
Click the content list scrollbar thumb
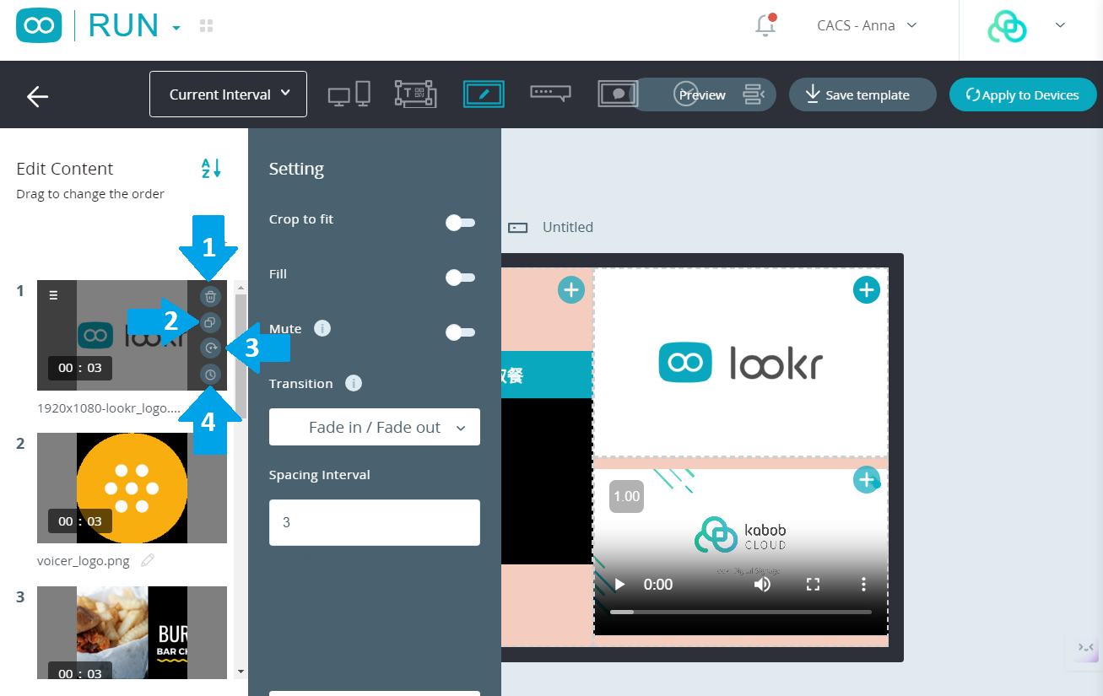click(x=241, y=355)
